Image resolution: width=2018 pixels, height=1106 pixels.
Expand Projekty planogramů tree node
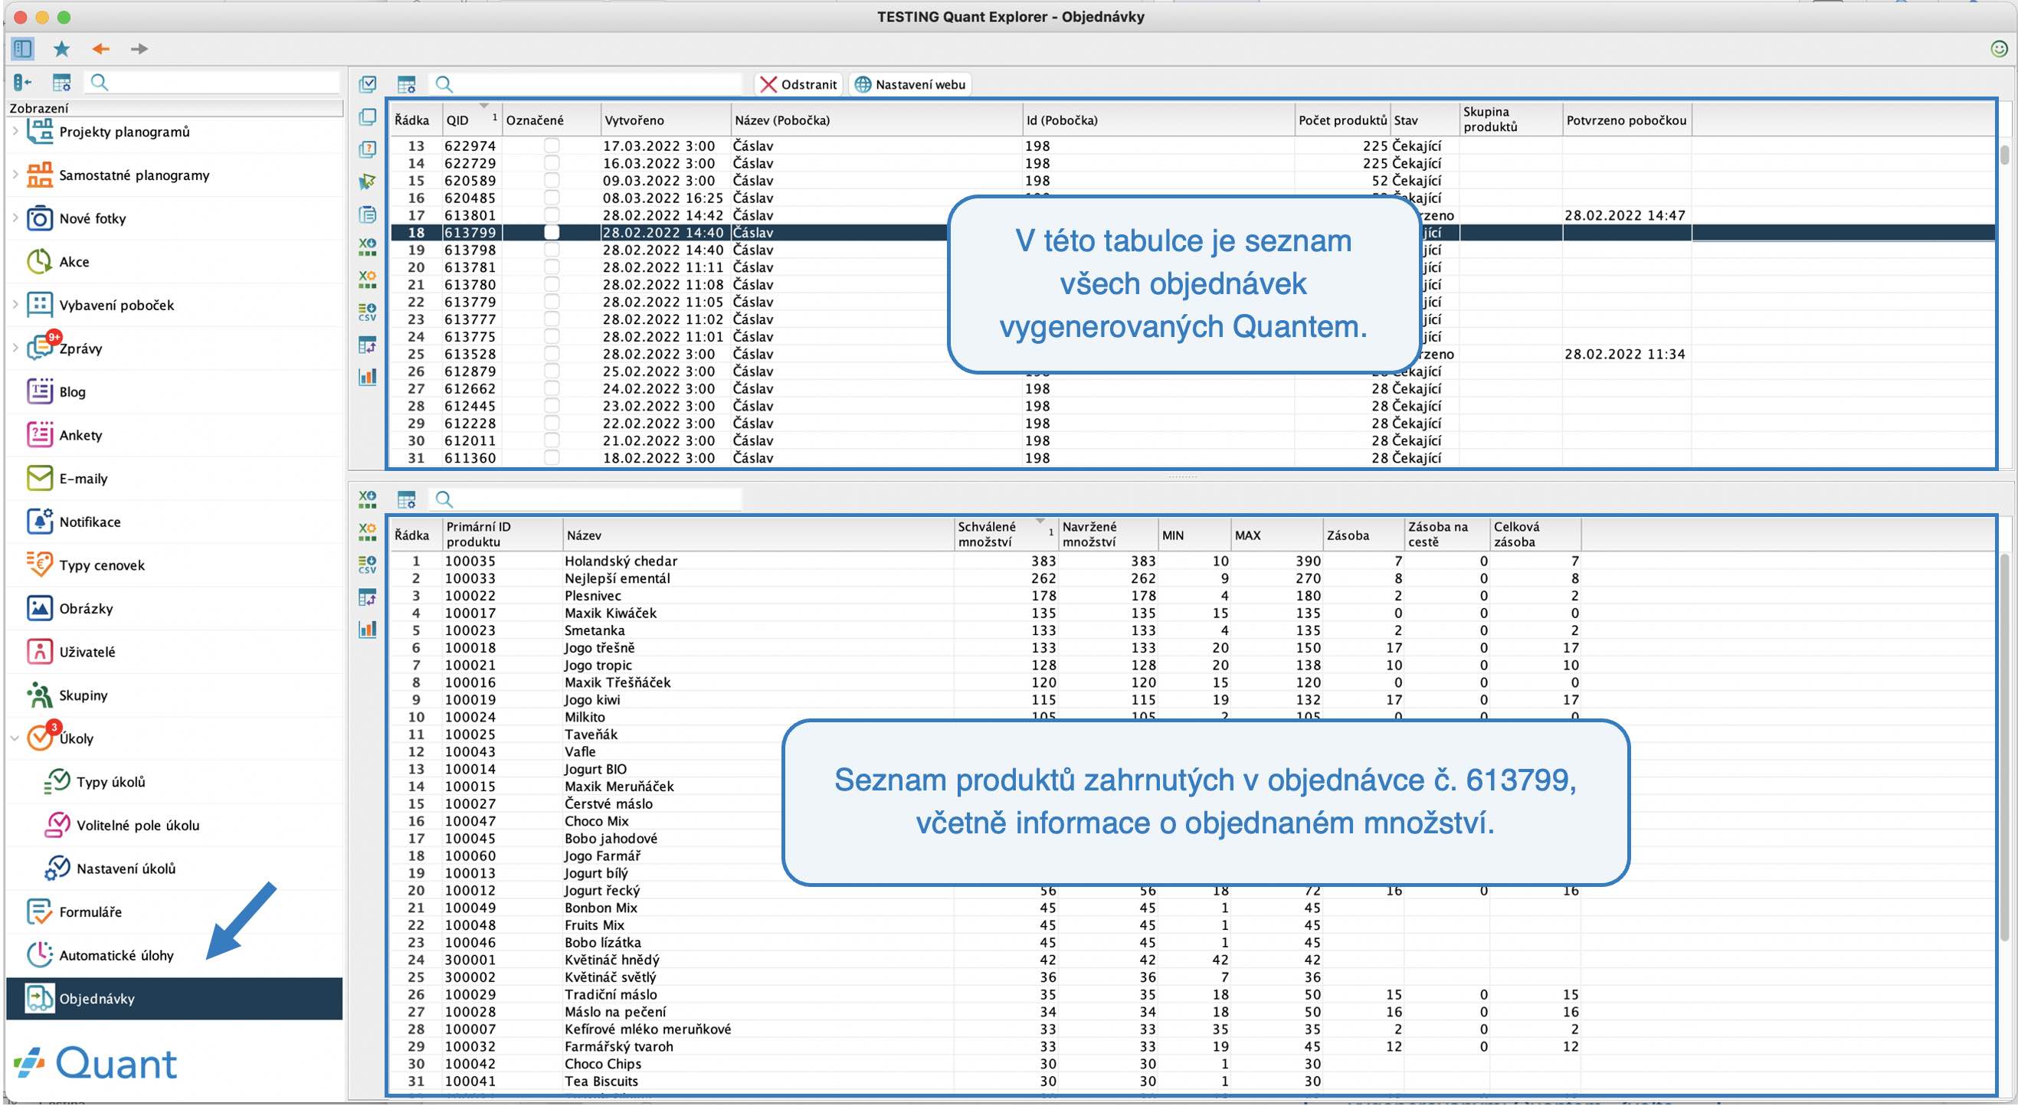[x=15, y=132]
